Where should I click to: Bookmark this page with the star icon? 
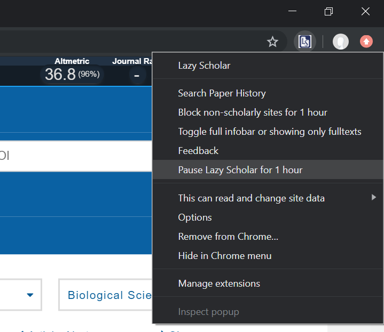tap(272, 42)
